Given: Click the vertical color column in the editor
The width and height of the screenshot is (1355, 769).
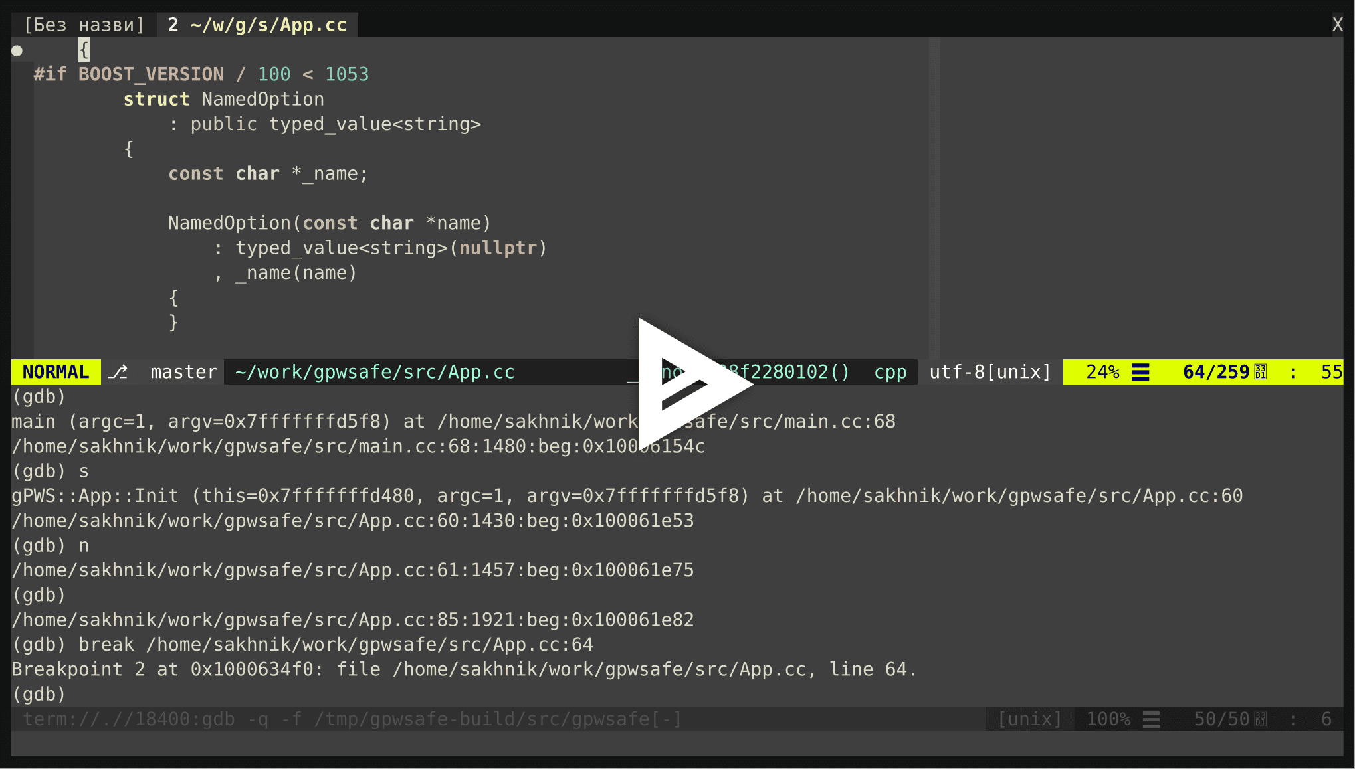Looking at the screenshot, I should [x=934, y=198].
